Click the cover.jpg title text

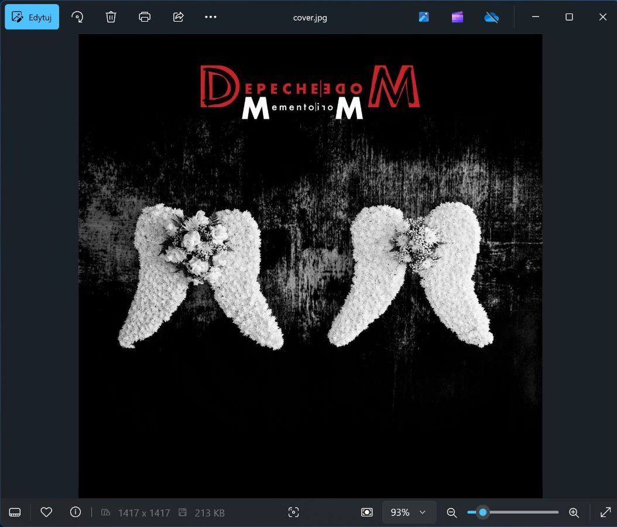tap(310, 18)
